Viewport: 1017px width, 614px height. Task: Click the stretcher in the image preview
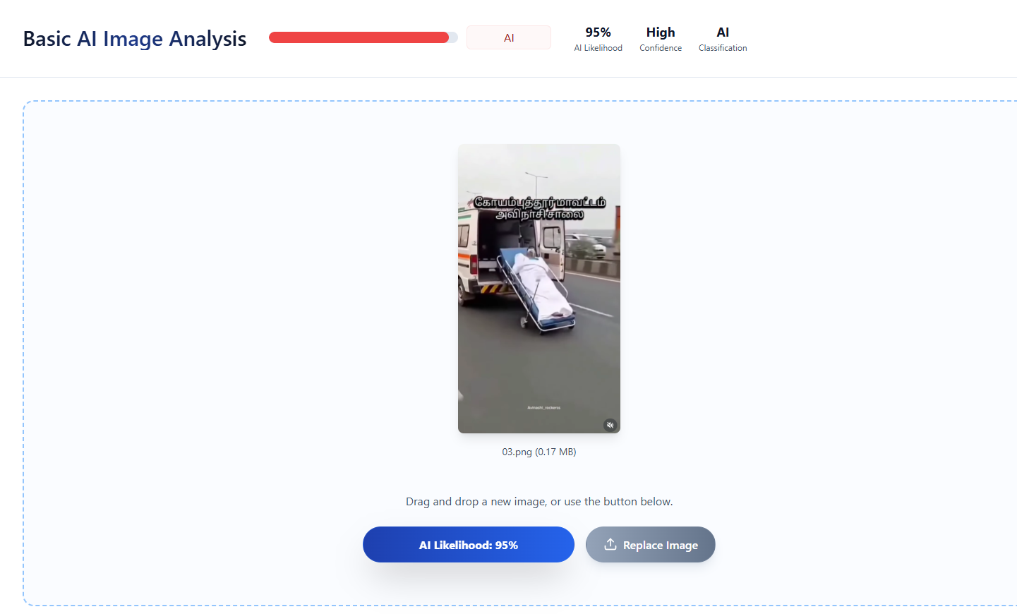pyautogui.click(x=538, y=290)
